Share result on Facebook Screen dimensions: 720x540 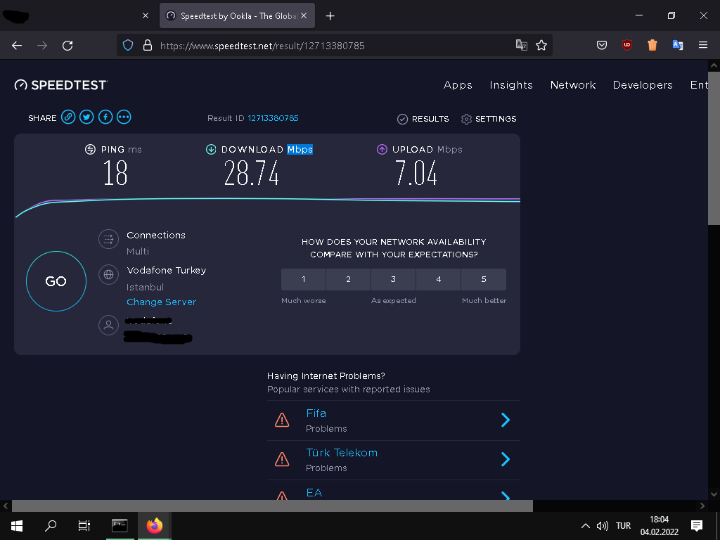point(105,117)
